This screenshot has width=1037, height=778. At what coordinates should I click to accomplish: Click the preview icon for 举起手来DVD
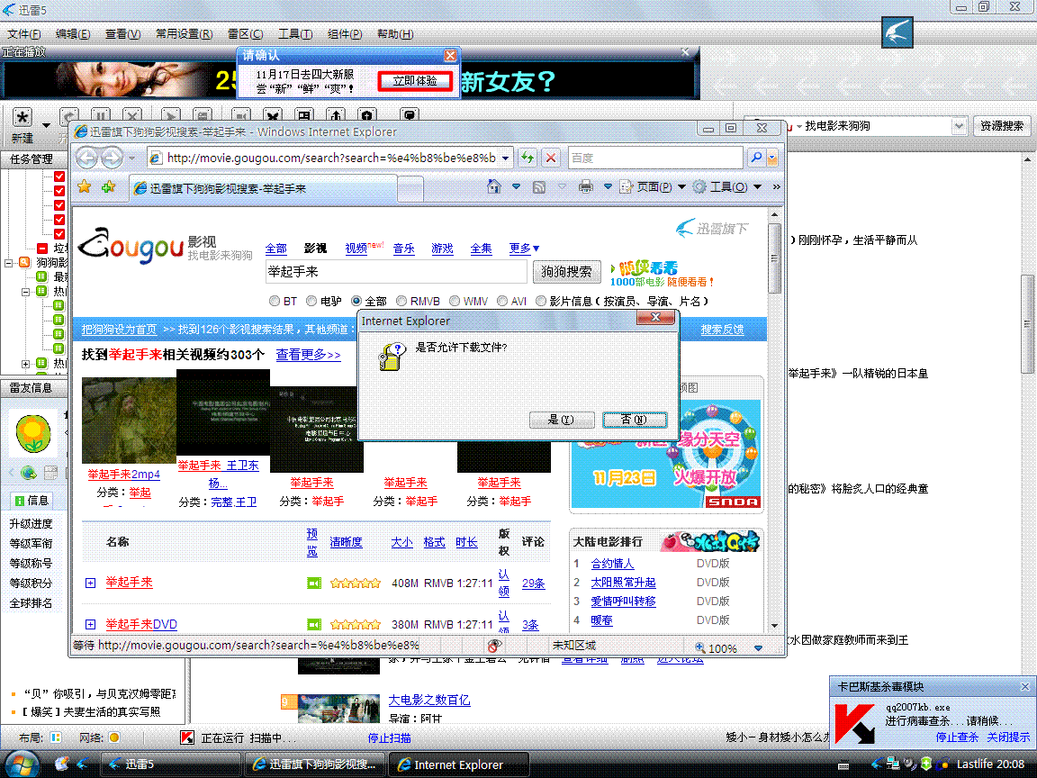tap(314, 624)
